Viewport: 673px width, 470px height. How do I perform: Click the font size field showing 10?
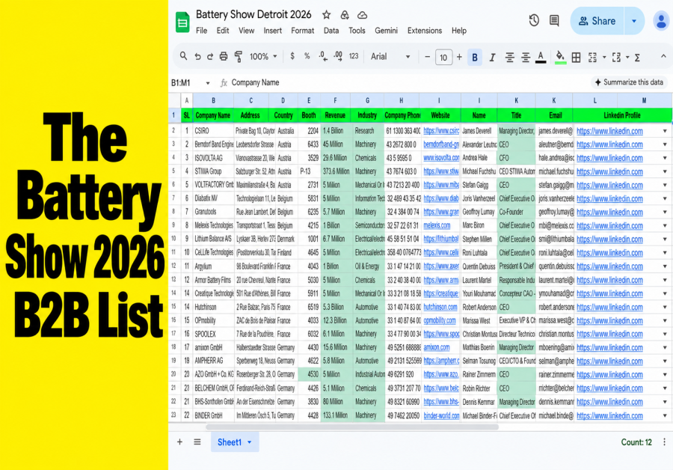tap(443, 57)
